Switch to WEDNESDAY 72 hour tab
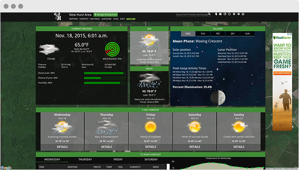The height and width of the screenshot is (170, 299). coord(52,159)
